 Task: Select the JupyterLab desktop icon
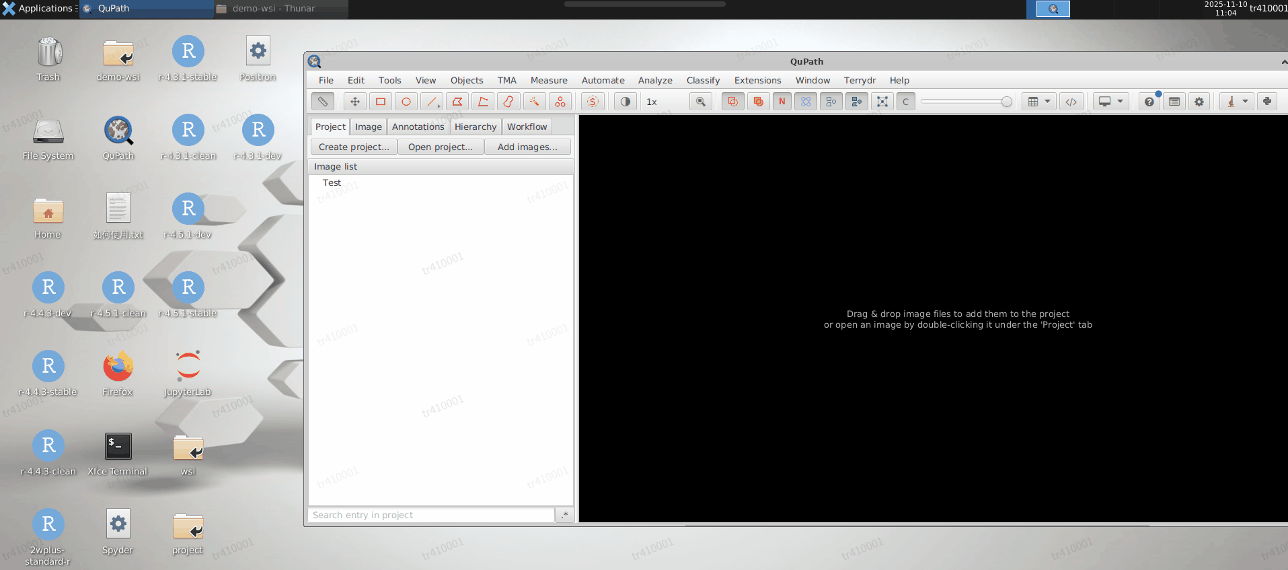188,374
